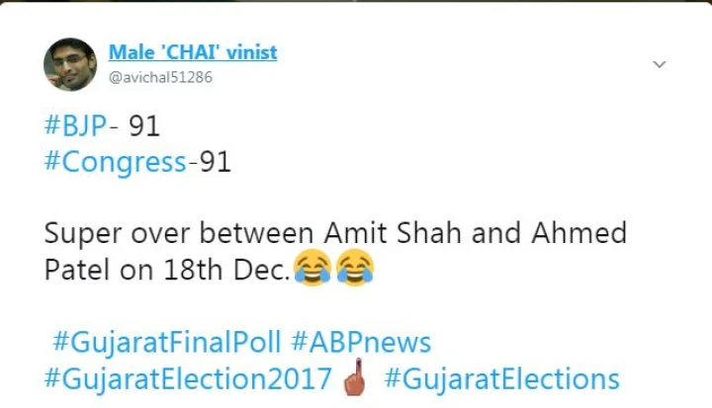Image resolution: width=712 pixels, height=408 pixels.
Task: Click the 91 count beside #BJP
Action: pos(145,126)
